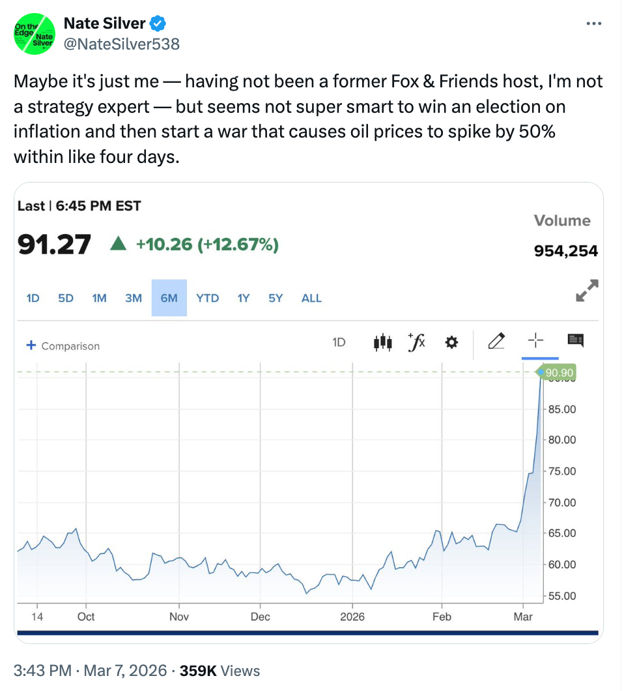Switch to the 5D range

pyautogui.click(x=66, y=298)
